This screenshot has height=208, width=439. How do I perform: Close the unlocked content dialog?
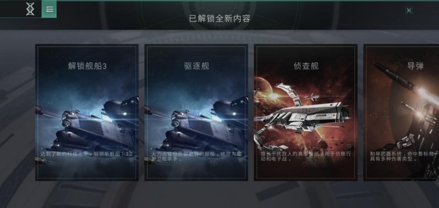(409, 11)
